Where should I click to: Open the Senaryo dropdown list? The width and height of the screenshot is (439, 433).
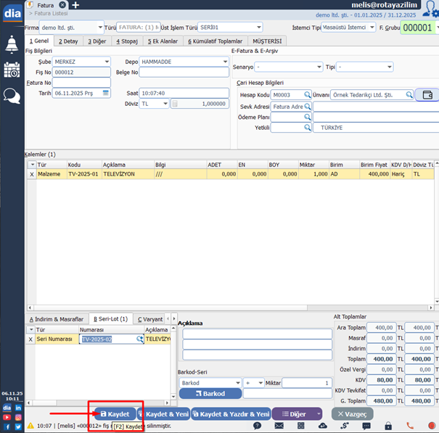319,67
